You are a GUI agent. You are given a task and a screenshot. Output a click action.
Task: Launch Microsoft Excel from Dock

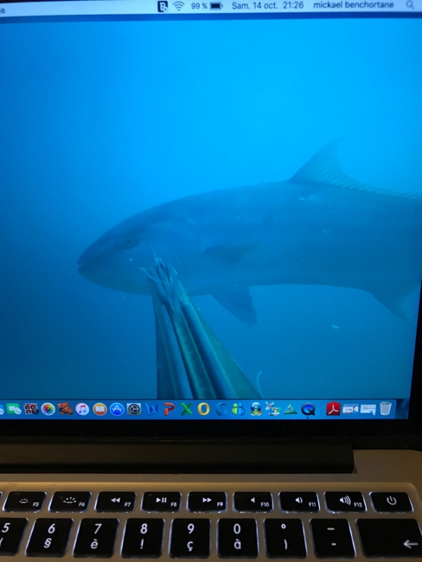186,409
